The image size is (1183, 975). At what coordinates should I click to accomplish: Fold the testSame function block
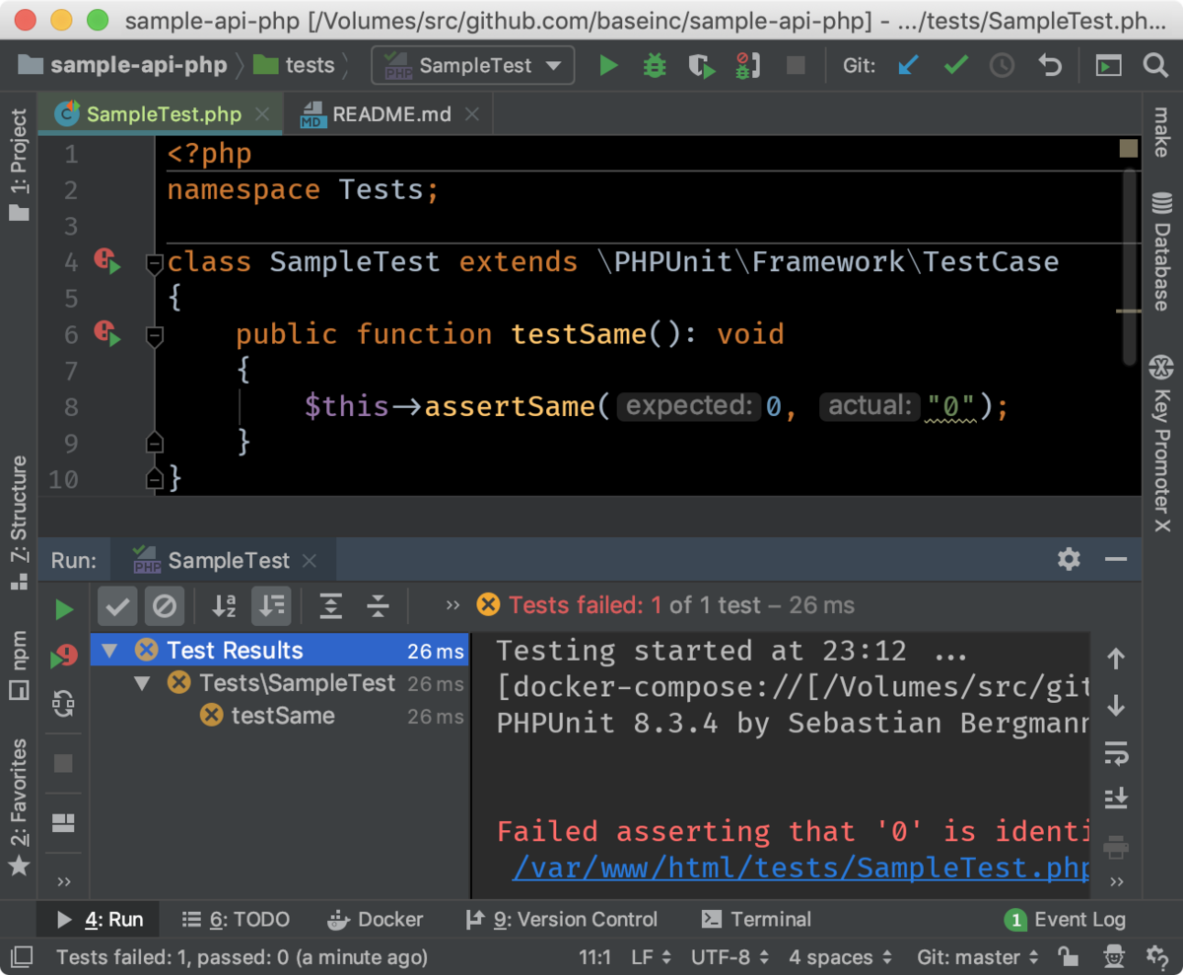tap(154, 336)
